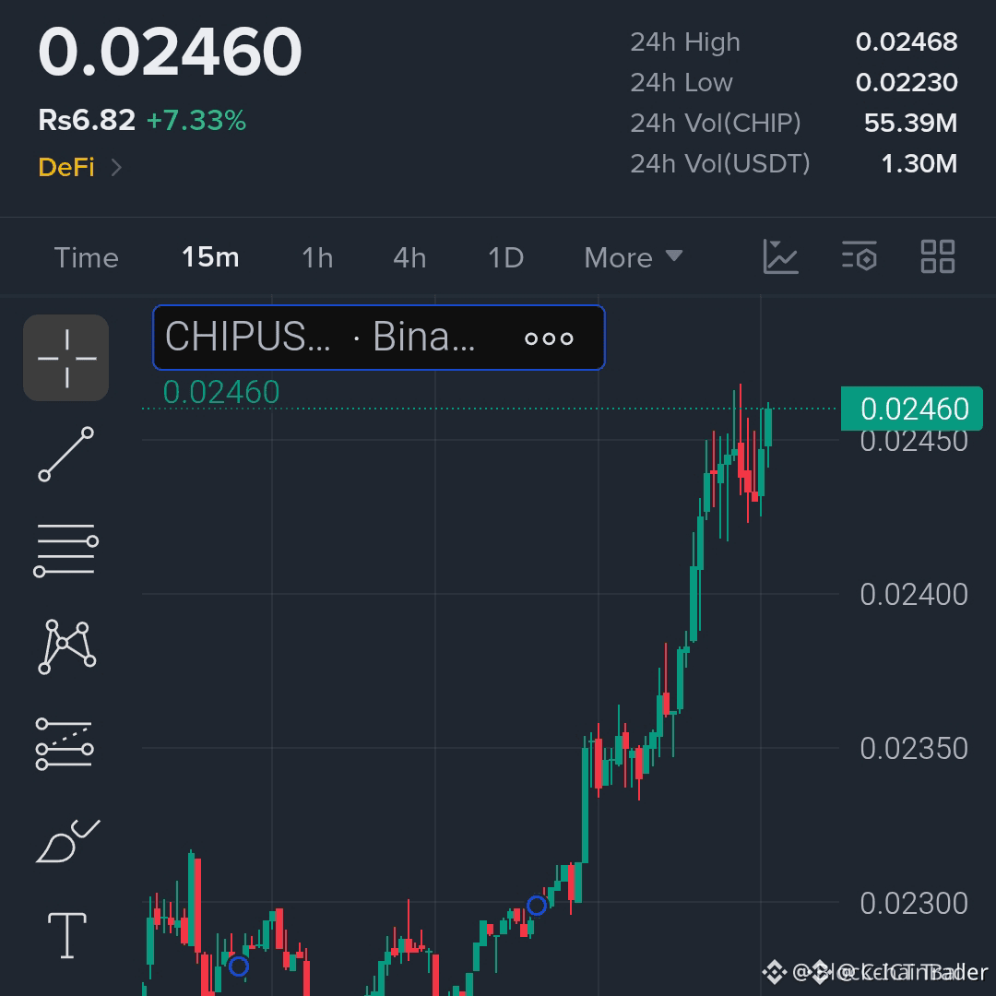Select the 1h timeframe tab

coord(317,258)
